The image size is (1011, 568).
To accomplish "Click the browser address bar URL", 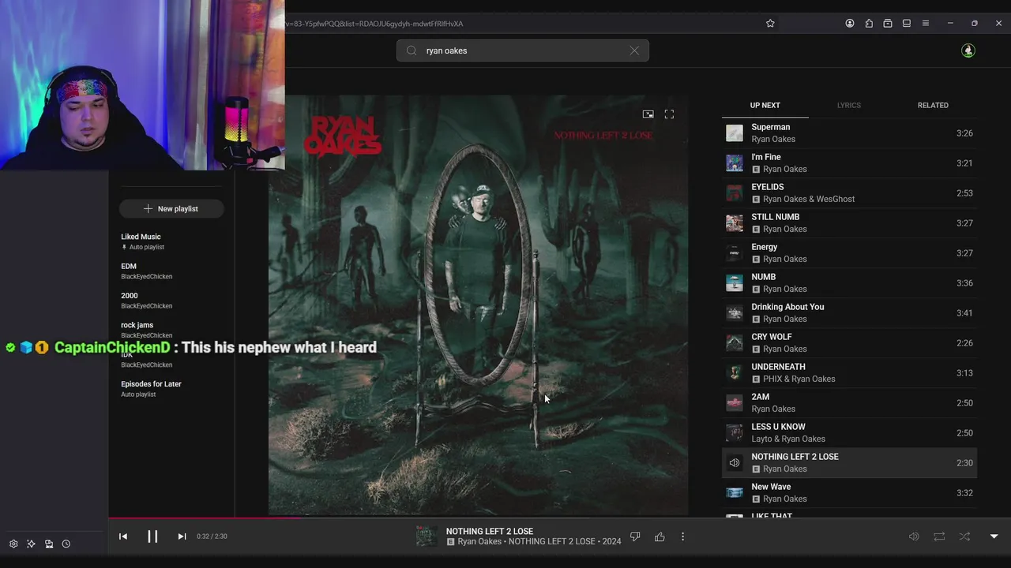I will coord(375,24).
